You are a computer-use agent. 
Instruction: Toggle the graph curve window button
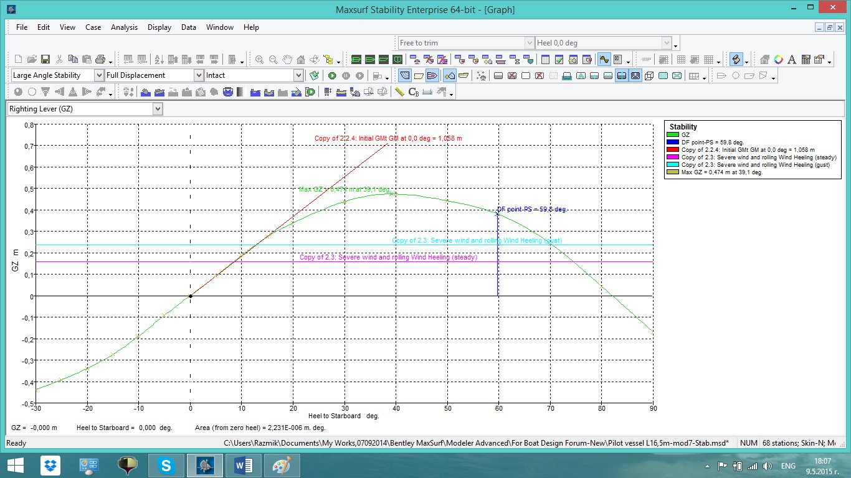point(604,60)
